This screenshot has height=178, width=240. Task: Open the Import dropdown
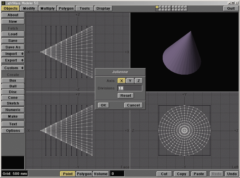point(13,54)
